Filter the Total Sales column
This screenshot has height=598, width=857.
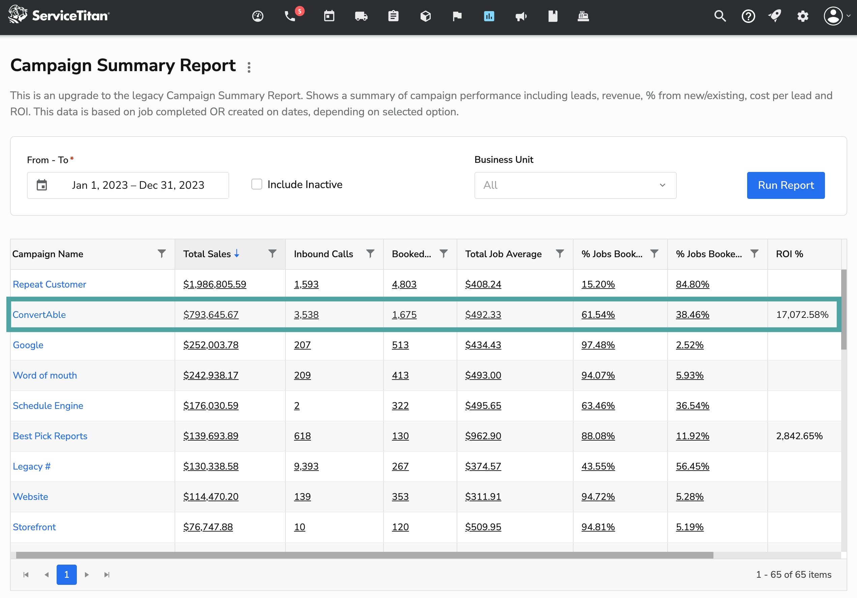click(x=273, y=254)
